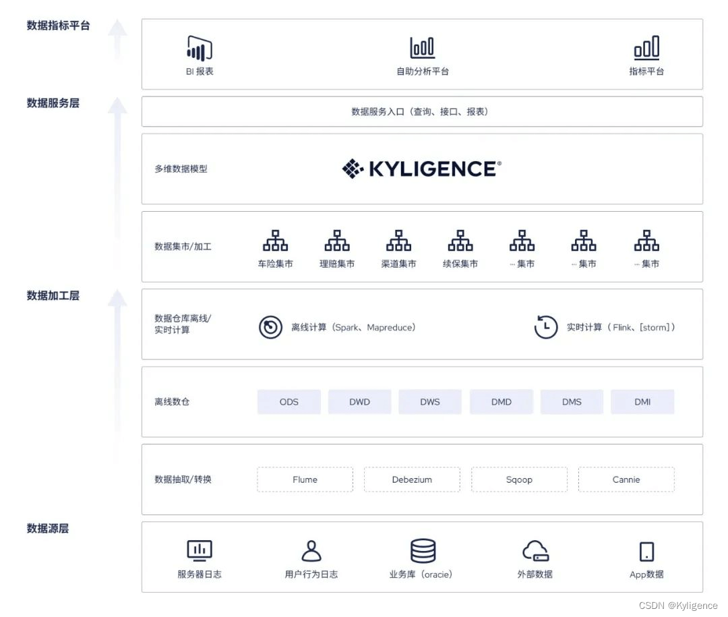Select the 车险集市 text label
Screen dimensions: 728x617
click(x=275, y=264)
